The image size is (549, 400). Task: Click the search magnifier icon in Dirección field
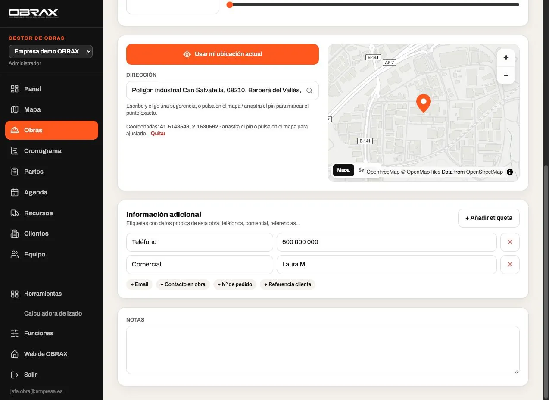(x=309, y=91)
